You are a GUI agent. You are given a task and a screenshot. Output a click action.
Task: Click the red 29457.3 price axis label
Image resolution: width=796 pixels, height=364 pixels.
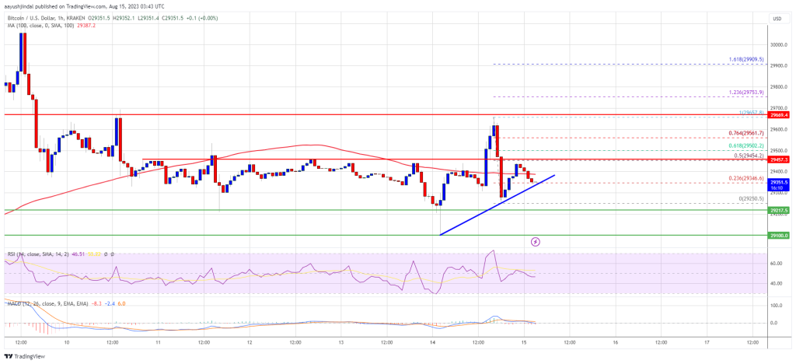777,159
